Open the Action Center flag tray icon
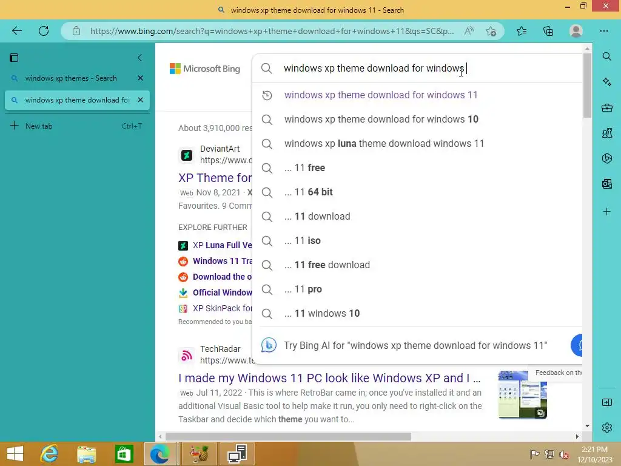 [x=534, y=454]
